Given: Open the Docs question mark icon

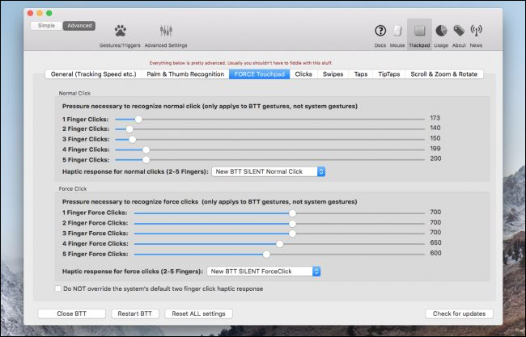Looking at the screenshot, I should 380,31.
